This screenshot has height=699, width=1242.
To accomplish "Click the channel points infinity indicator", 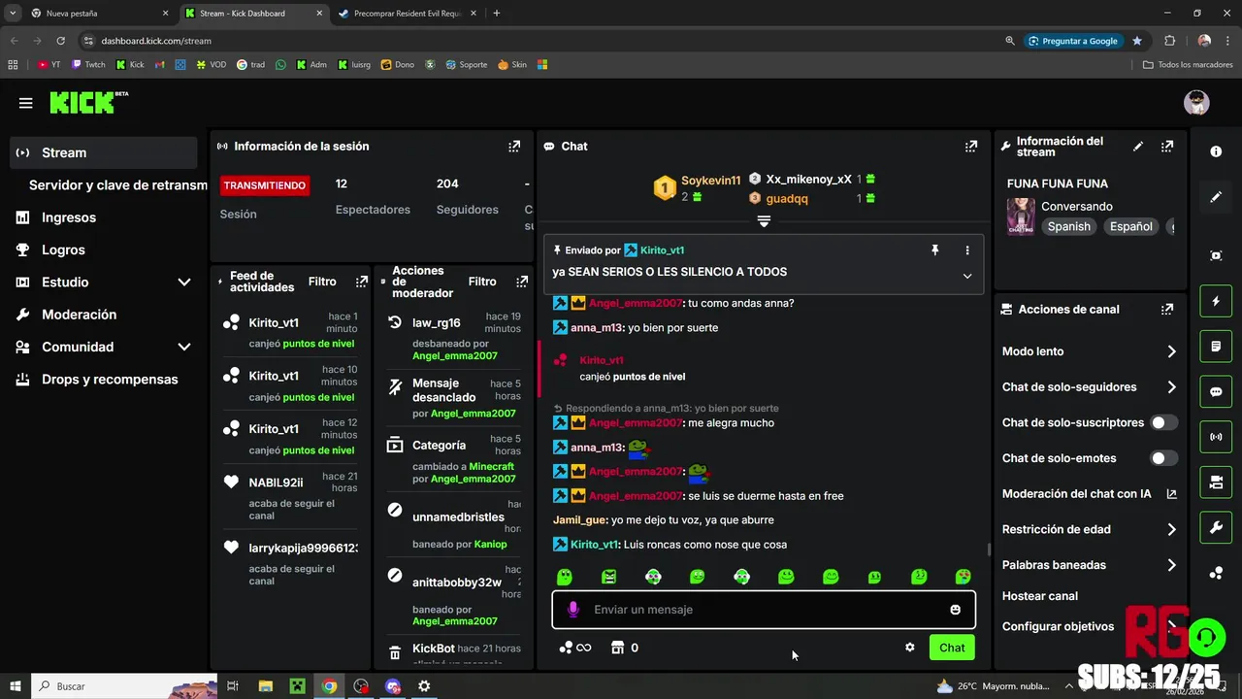I will (x=575, y=648).
